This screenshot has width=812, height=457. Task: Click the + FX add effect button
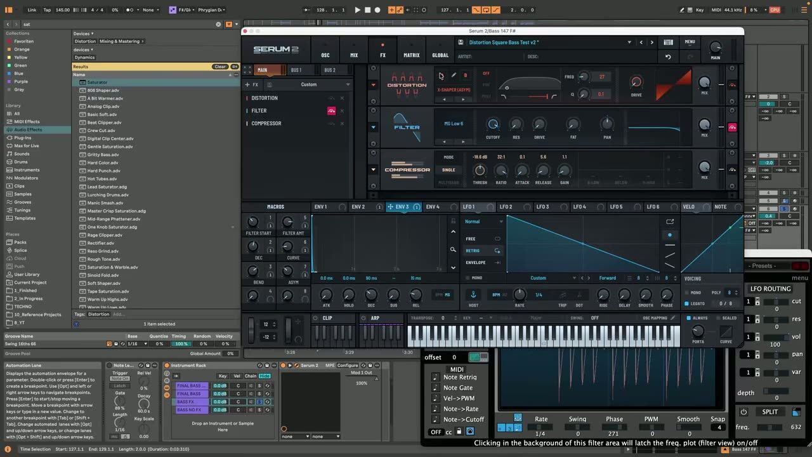coord(252,84)
